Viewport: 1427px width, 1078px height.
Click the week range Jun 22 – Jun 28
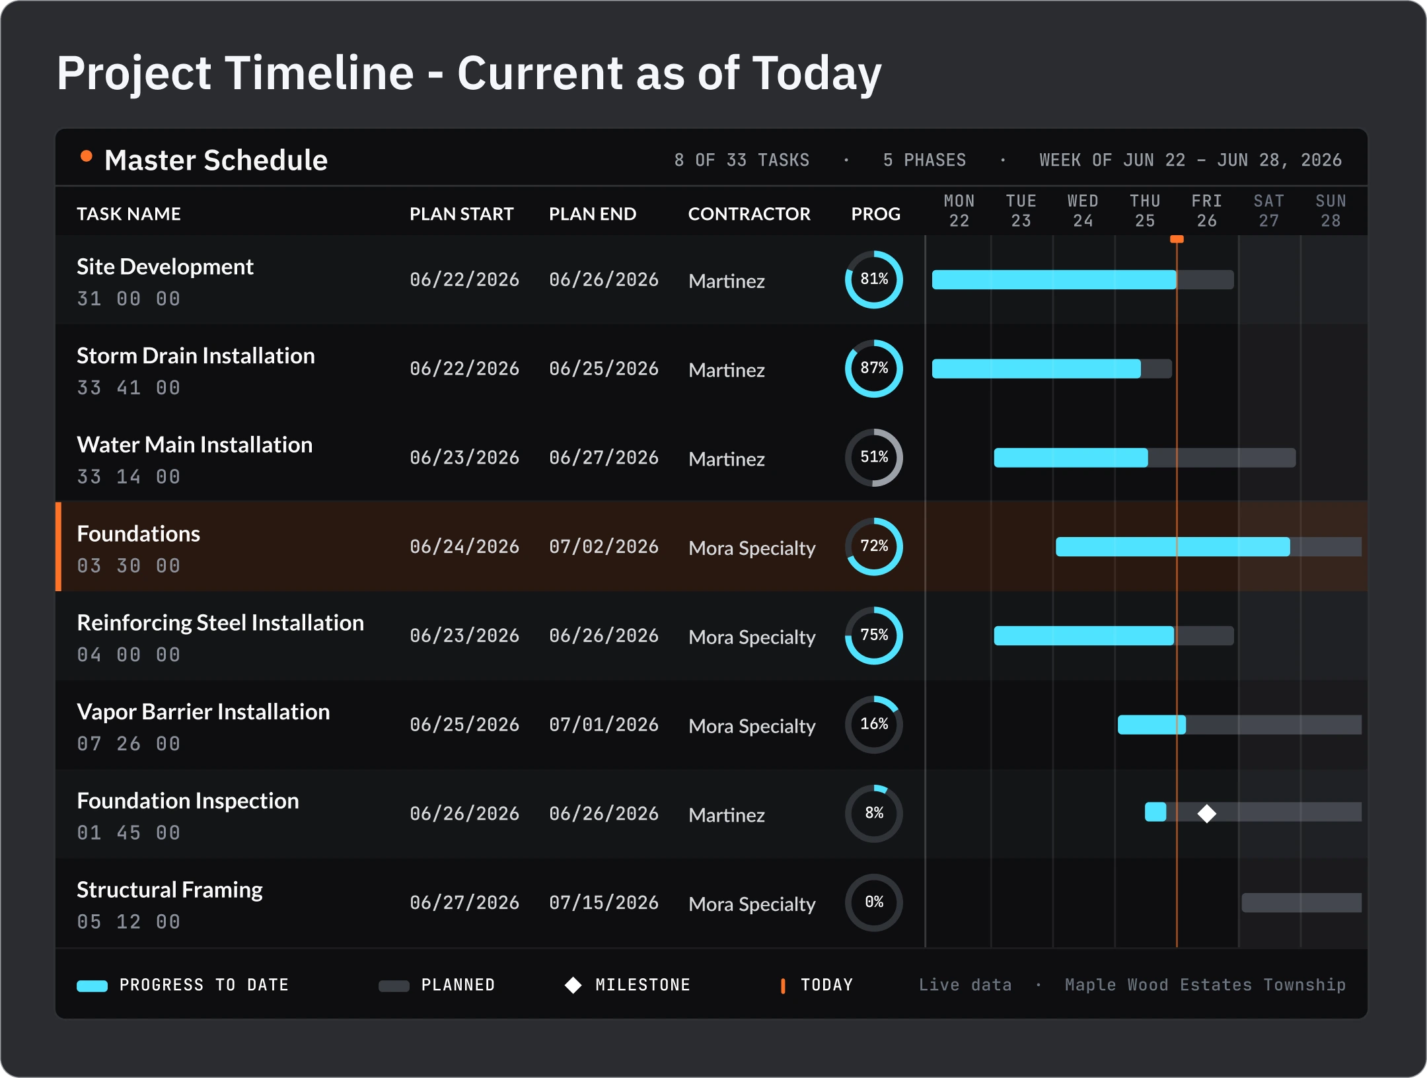click(1190, 160)
